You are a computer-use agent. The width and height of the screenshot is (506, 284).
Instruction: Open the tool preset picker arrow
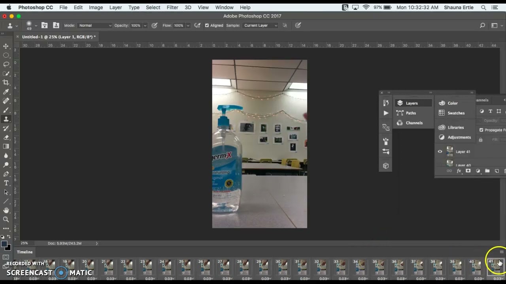coord(17,25)
